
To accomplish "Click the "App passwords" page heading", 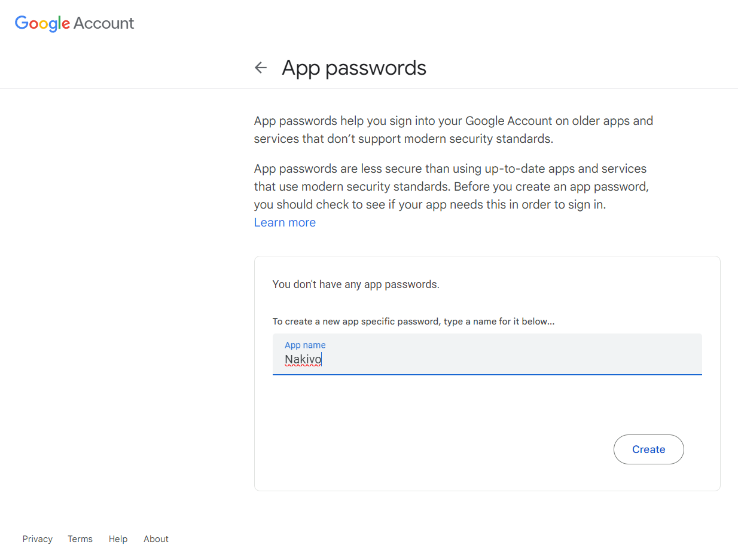I will 354,68.
